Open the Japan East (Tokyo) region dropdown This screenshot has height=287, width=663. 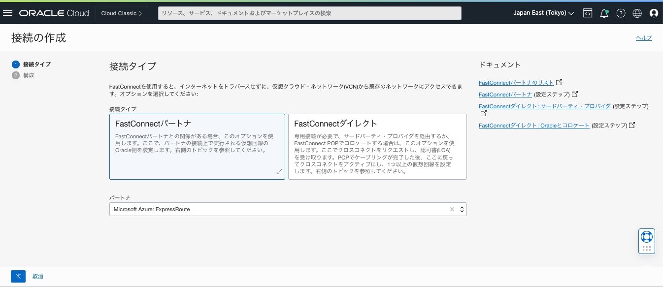(x=544, y=13)
